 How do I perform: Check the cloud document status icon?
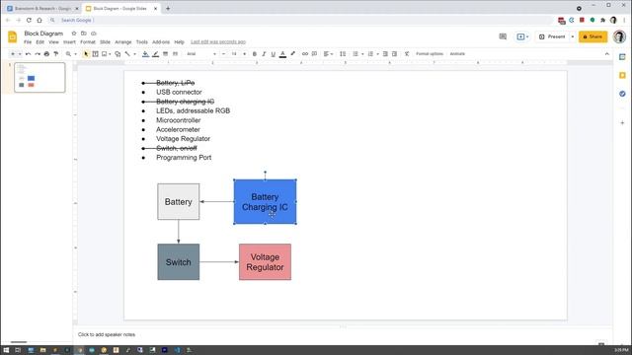(x=94, y=34)
